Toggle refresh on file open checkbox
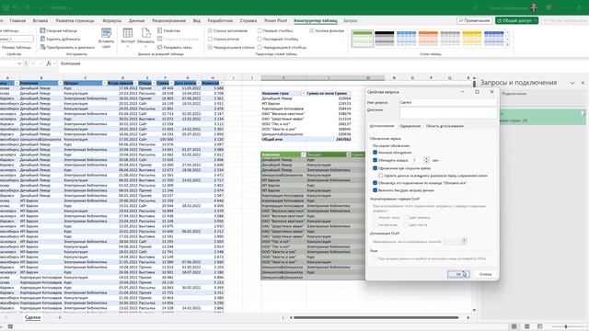 (375, 168)
